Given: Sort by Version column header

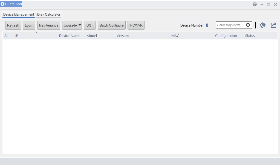Looking at the screenshot, I should pos(123,36).
